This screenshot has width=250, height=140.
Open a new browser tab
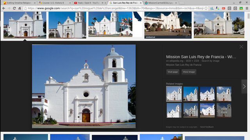point(182,3)
